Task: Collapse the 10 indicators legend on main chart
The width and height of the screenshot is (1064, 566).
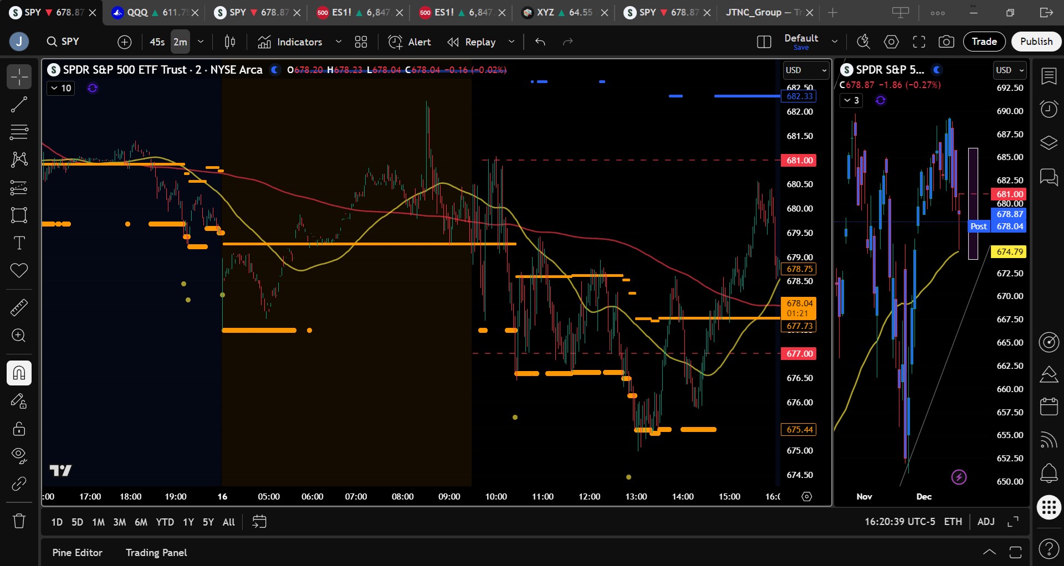Action: tap(61, 88)
